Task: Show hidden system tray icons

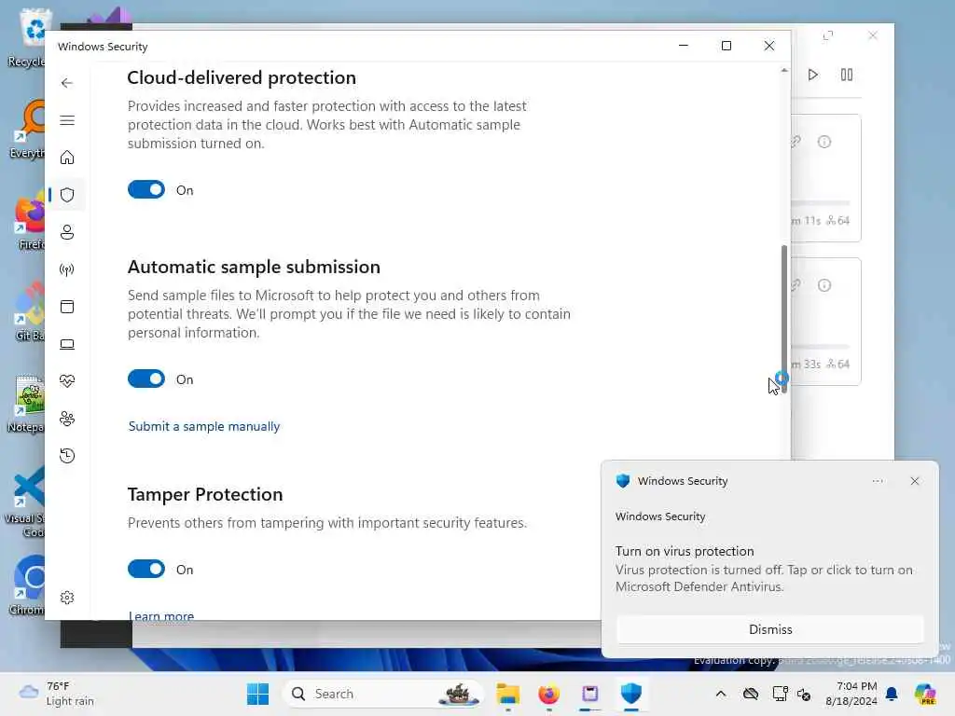Action: [x=721, y=694]
